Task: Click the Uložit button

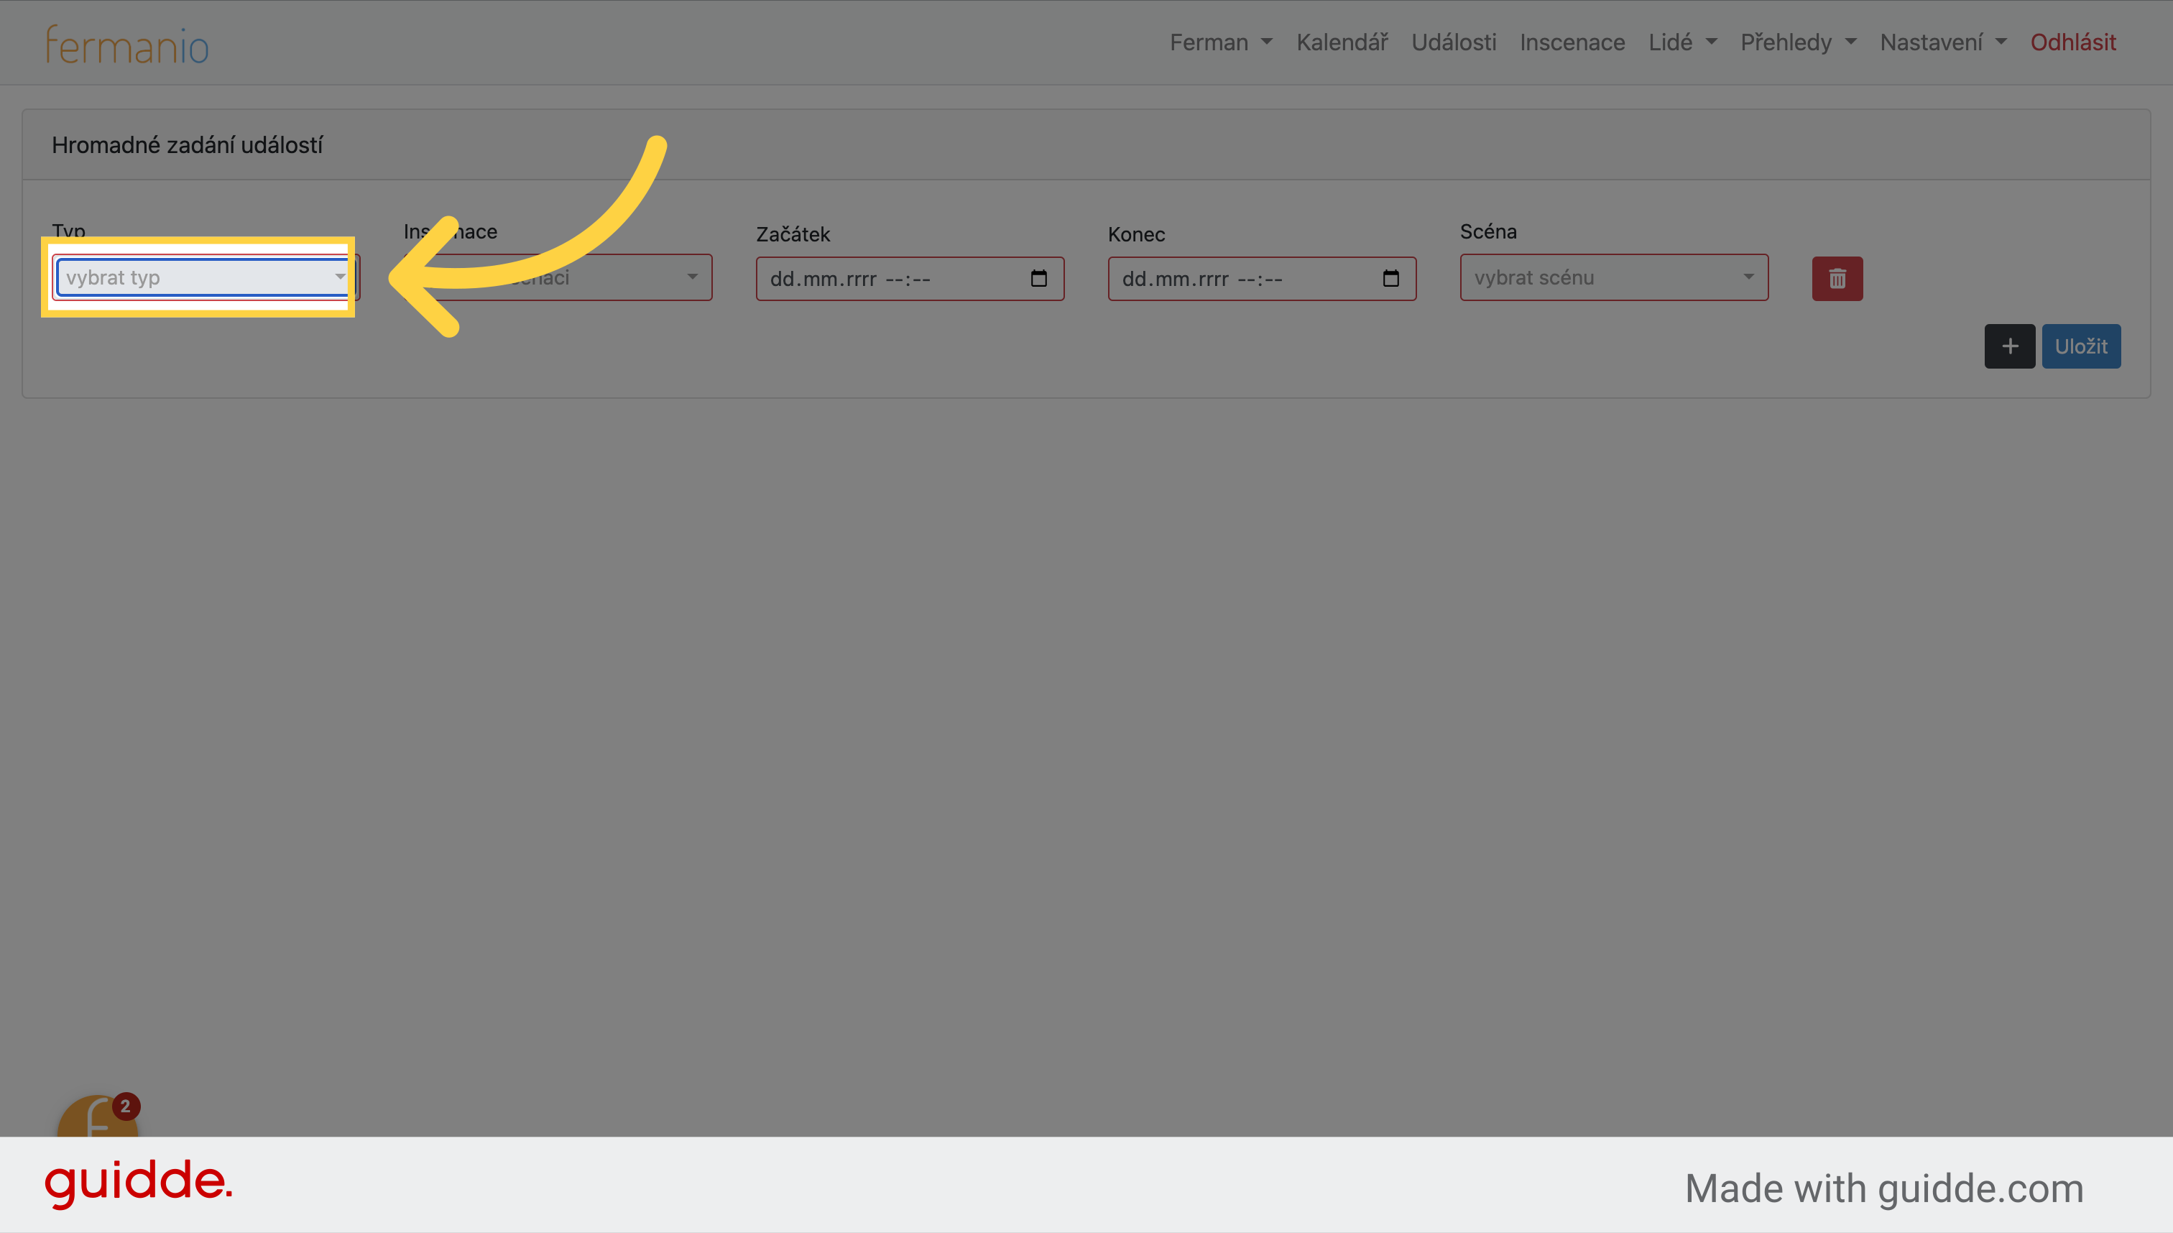Action: point(2081,346)
